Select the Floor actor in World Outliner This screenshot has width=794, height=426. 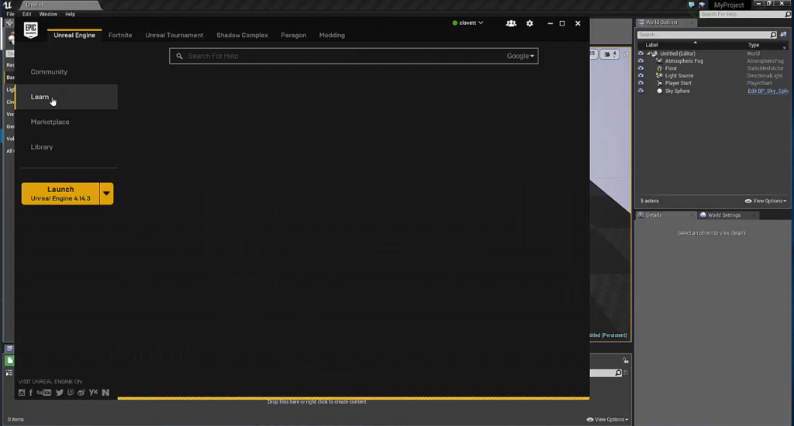(671, 68)
